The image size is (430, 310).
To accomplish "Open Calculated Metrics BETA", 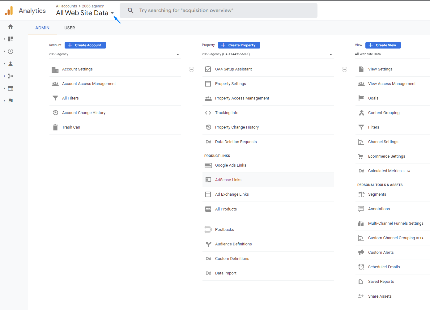I will pyautogui.click(x=393, y=171).
